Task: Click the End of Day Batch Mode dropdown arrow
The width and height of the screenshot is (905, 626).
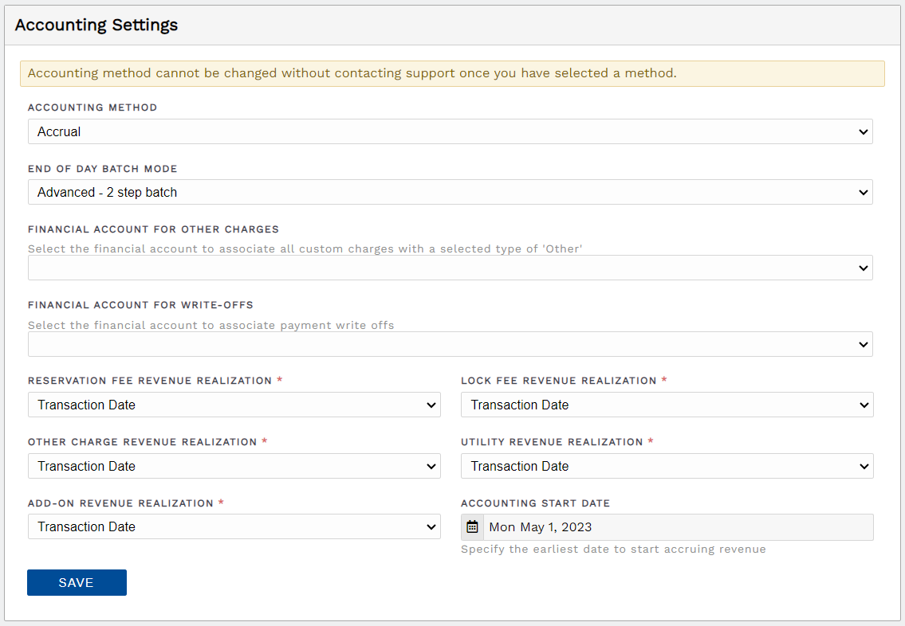Action: click(864, 192)
